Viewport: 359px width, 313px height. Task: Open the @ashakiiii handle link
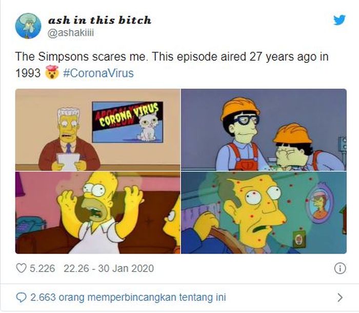coord(71,33)
